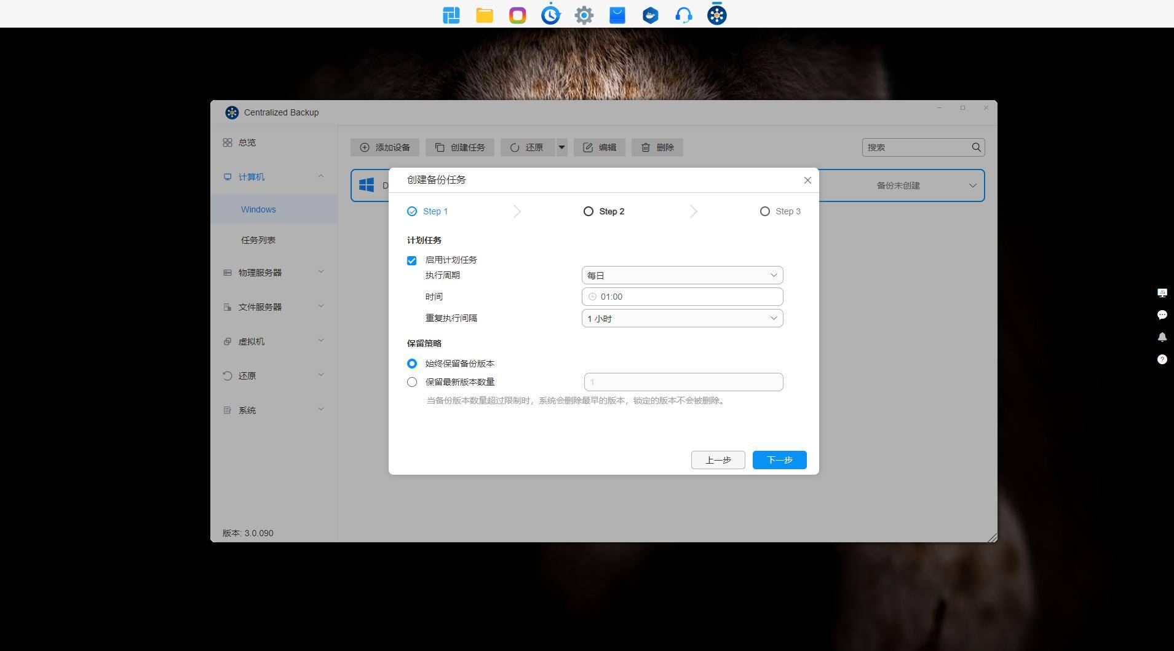The width and height of the screenshot is (1174, 651).
Task: Click the help question mark icon on right edge
Action: point(1162,359)
